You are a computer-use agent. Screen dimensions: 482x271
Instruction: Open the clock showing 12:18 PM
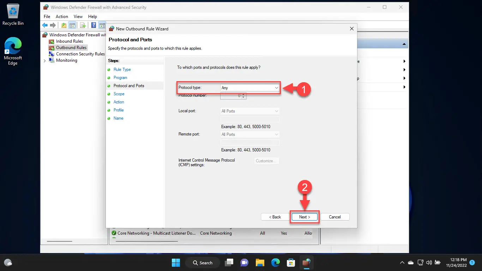point(456,263)
